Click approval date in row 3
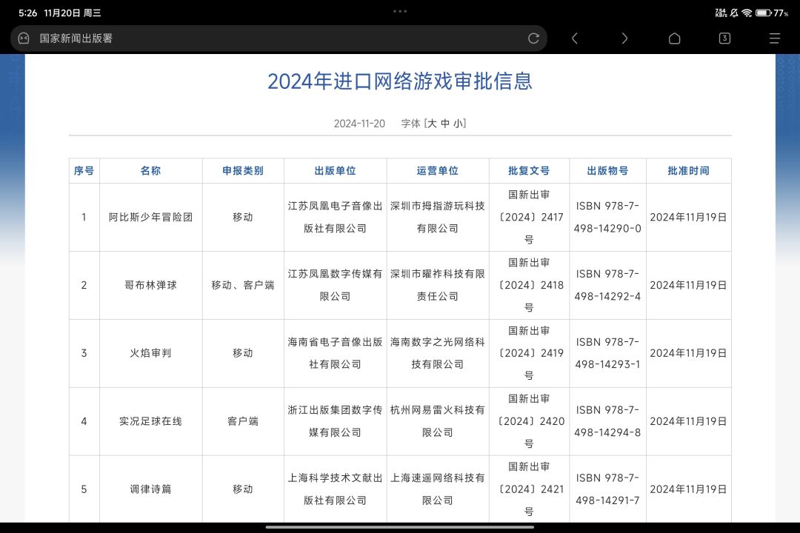800x533 pixels. (688, 353)
